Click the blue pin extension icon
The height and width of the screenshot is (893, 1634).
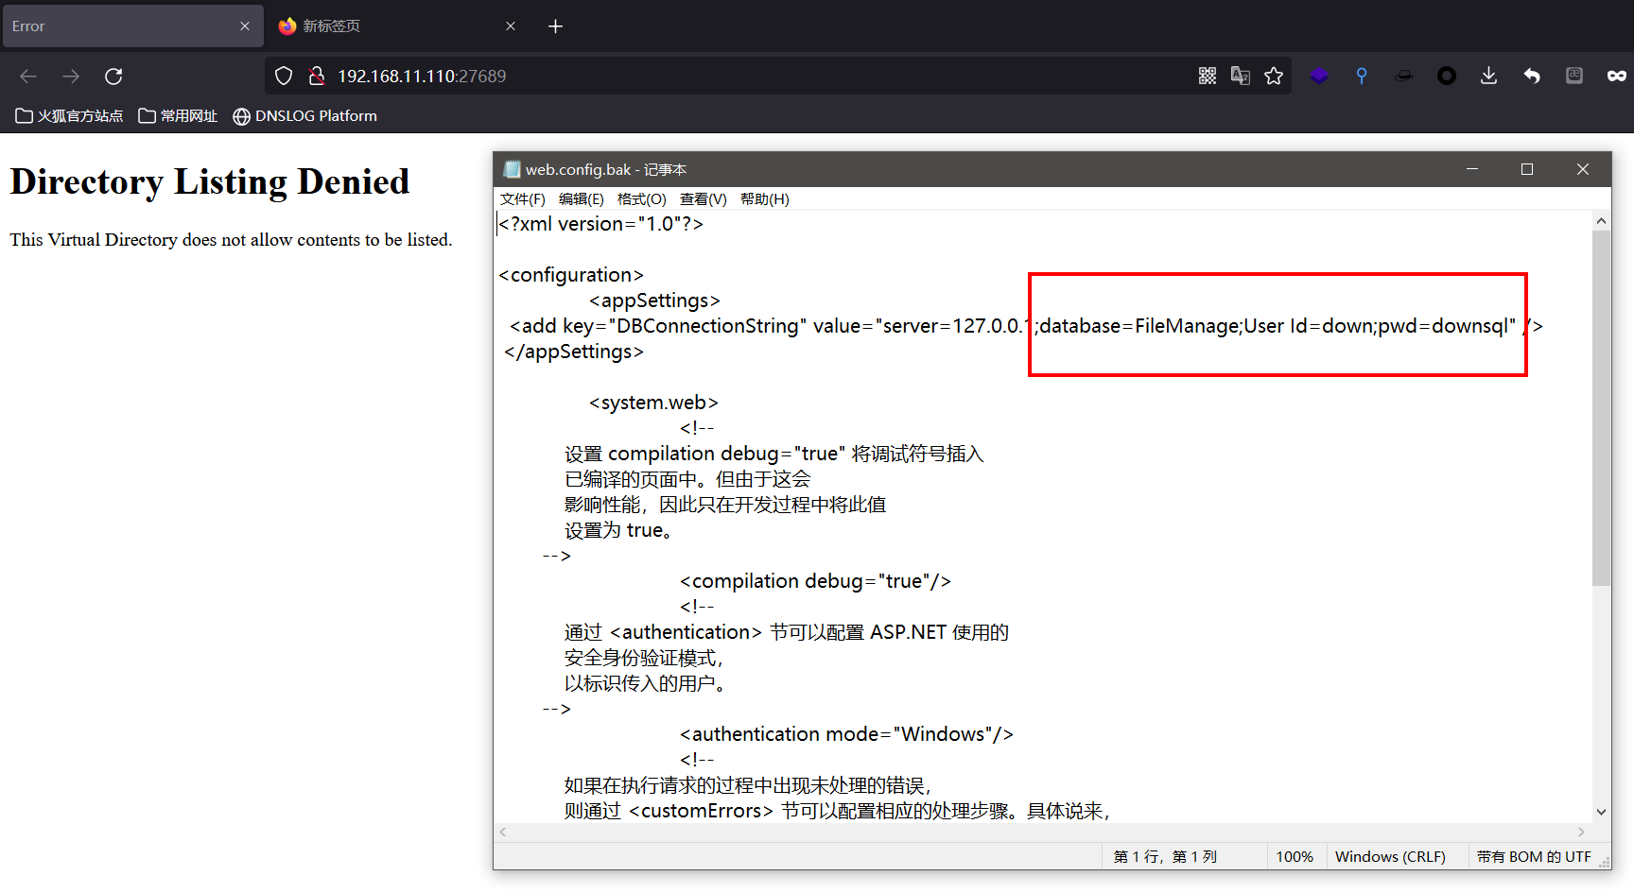pos(1362,76)
